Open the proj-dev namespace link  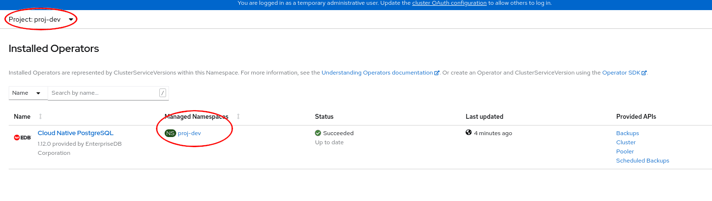(x=189, y=133)
